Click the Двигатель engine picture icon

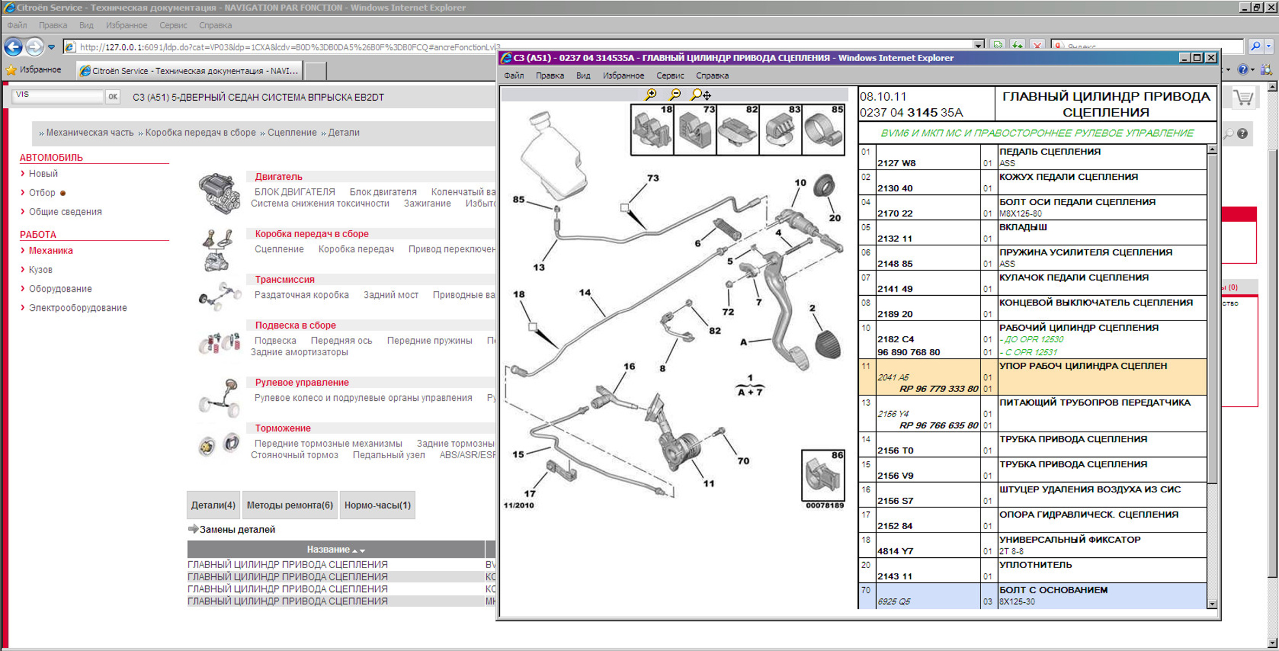pyautogui.click(x=219, y=192)
